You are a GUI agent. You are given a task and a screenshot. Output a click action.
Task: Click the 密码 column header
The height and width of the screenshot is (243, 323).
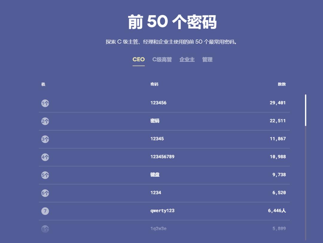(x=154, y=84)
